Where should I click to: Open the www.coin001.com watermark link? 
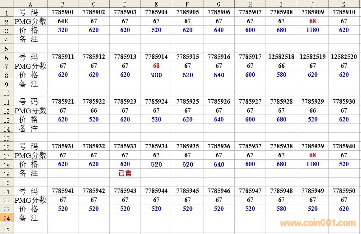pyautogui.click(x=318, y=223)
